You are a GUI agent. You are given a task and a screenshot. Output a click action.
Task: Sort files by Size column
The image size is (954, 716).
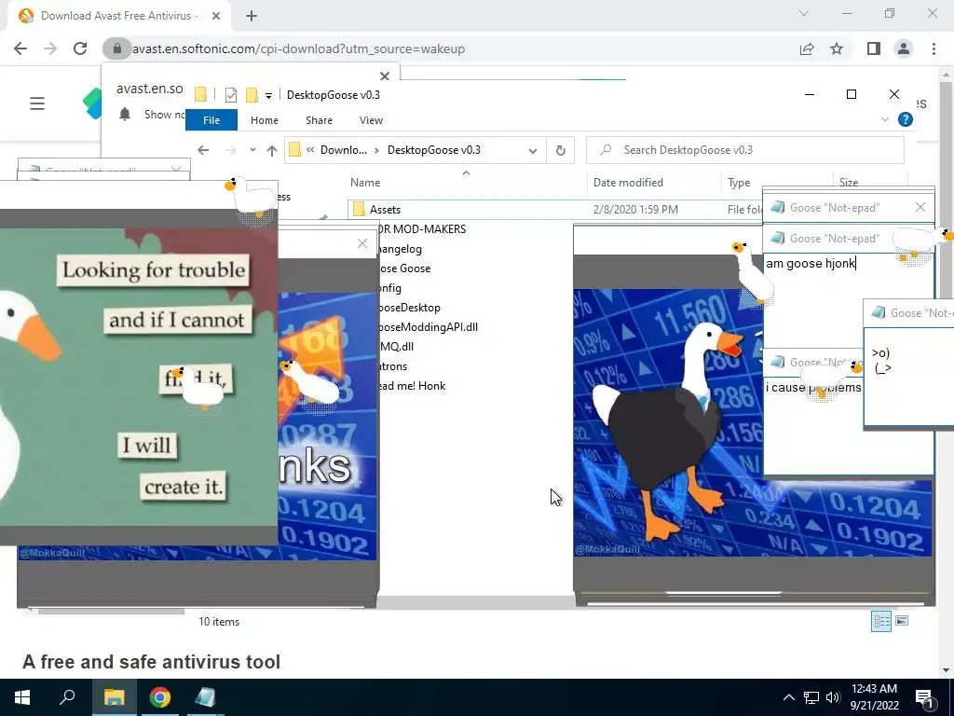(848, 182)
